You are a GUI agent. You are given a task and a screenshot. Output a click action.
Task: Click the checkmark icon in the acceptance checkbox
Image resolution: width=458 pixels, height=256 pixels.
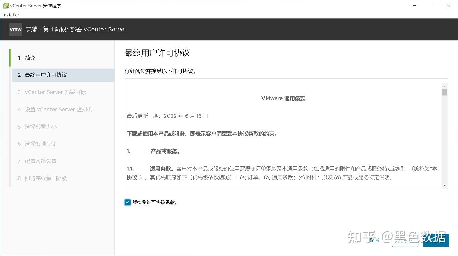(127, 202)
